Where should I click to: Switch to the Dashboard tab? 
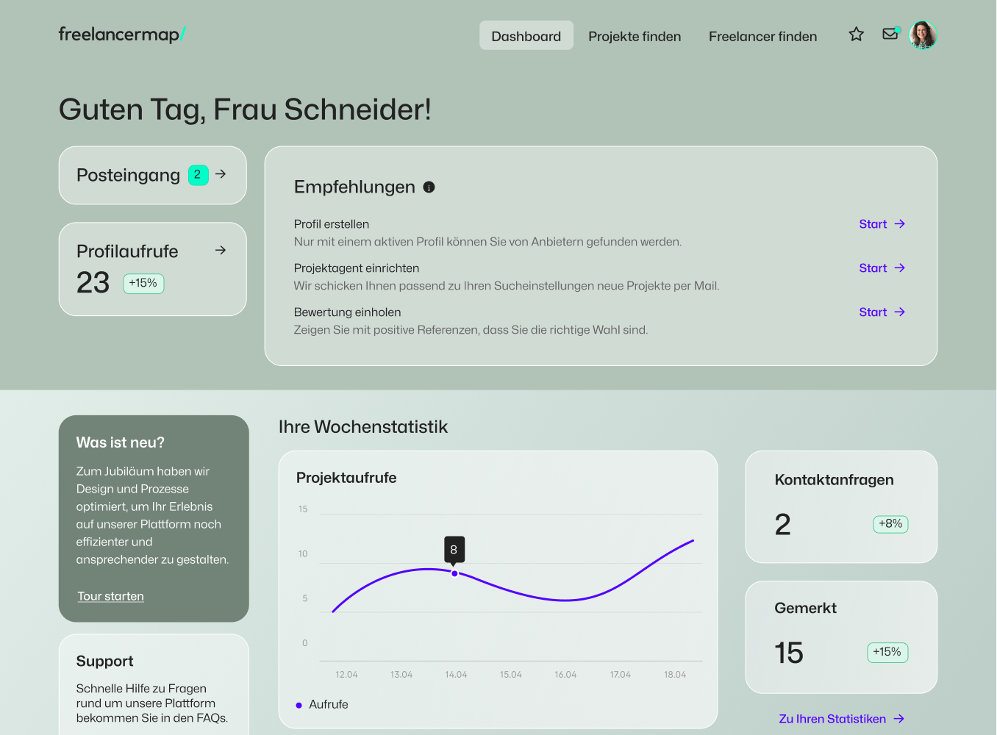526,36
